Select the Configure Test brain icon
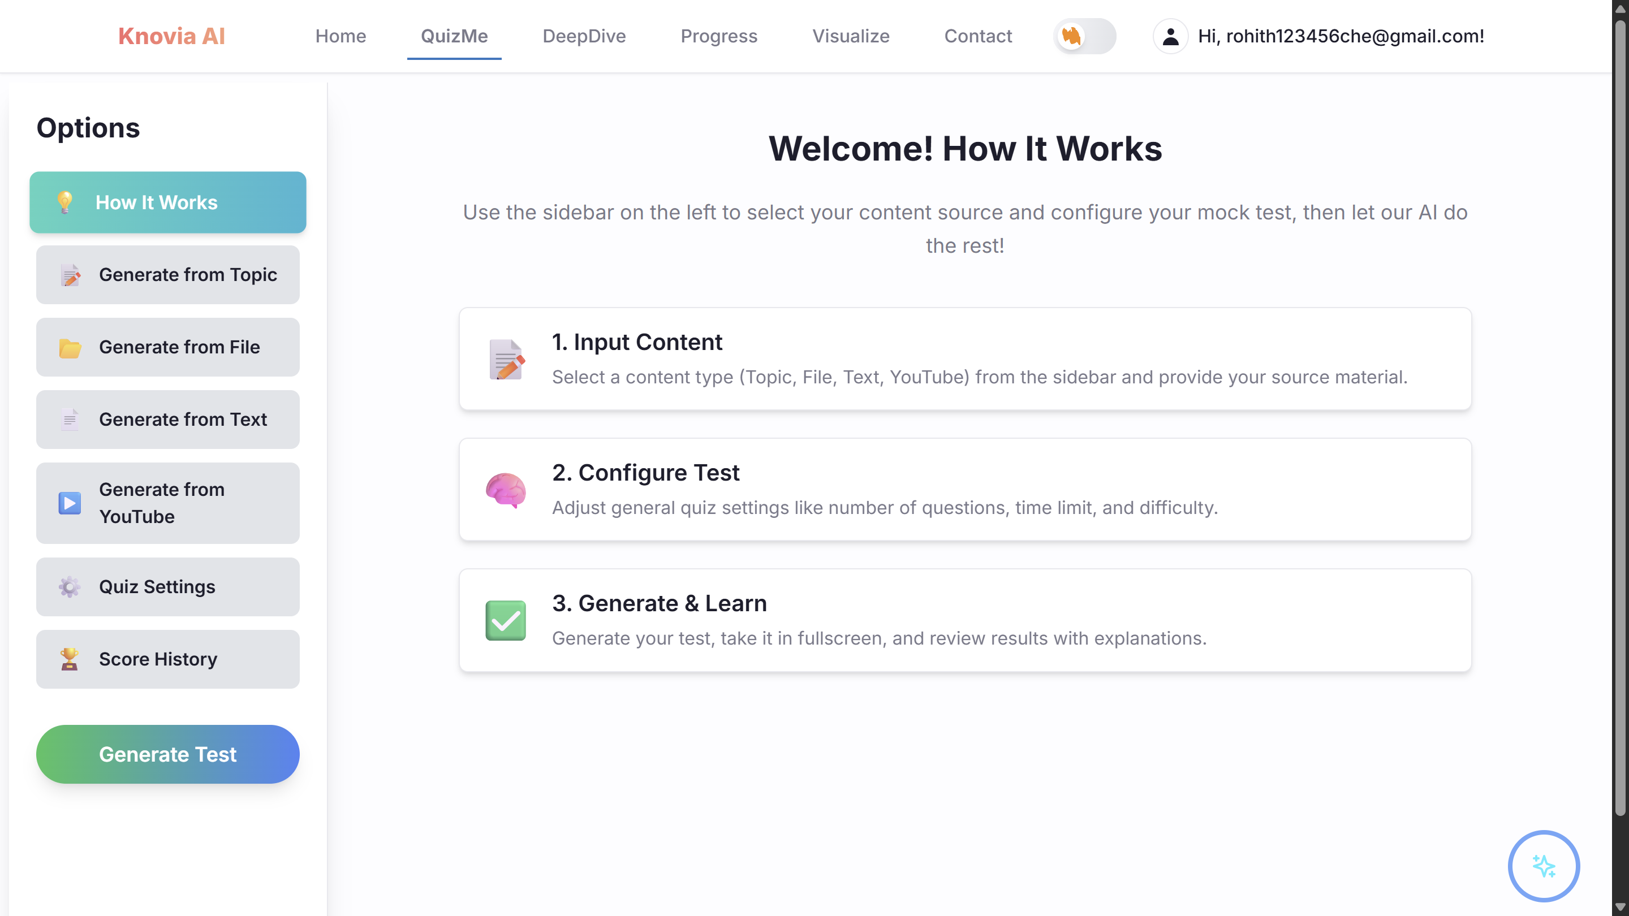 point(505,490)
